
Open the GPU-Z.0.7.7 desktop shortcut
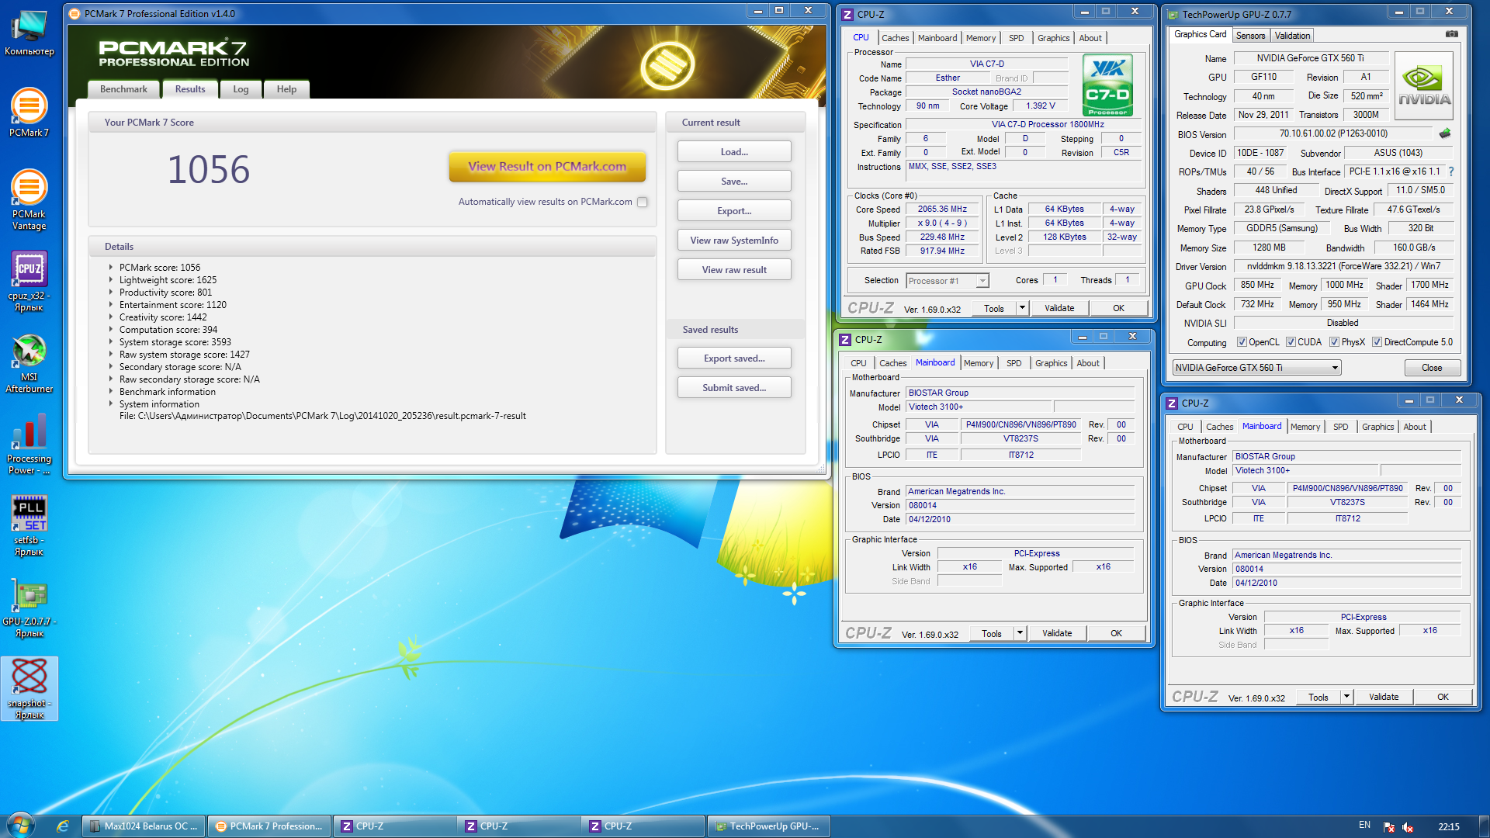click(29, 608)
